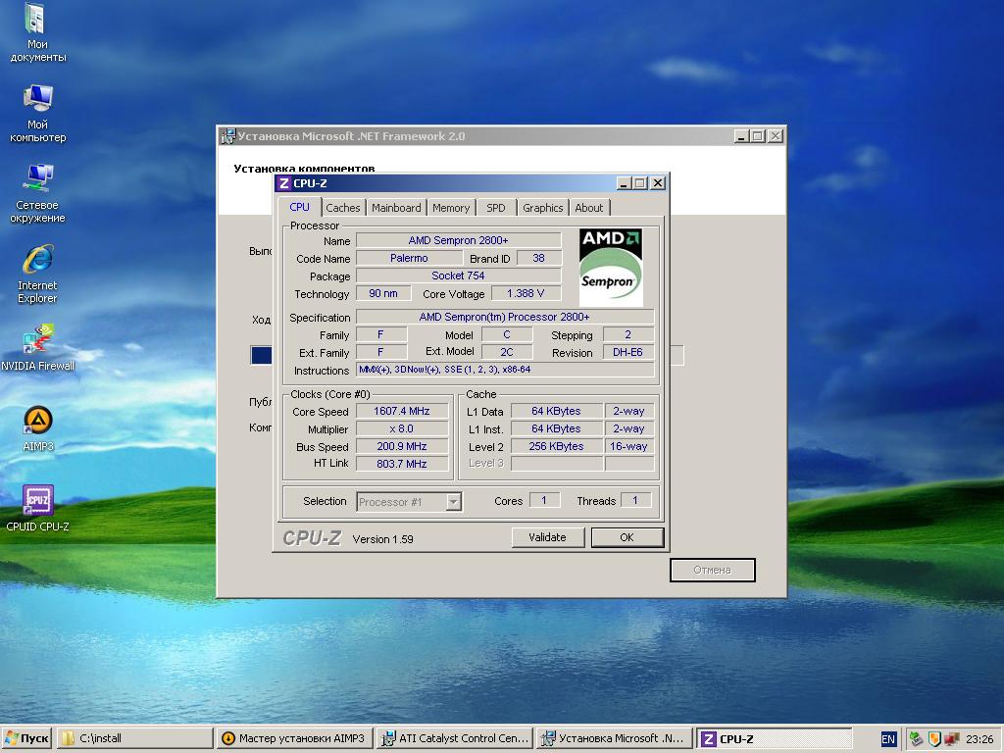Click the Level 2 cache value 256 KBytes
This screenshot has height=753, width=1004.
click(557, 446)
